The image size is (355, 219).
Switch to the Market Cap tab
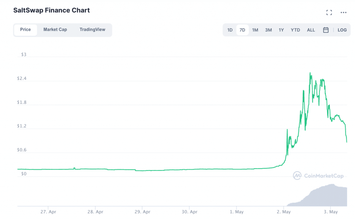pos(55,30)
